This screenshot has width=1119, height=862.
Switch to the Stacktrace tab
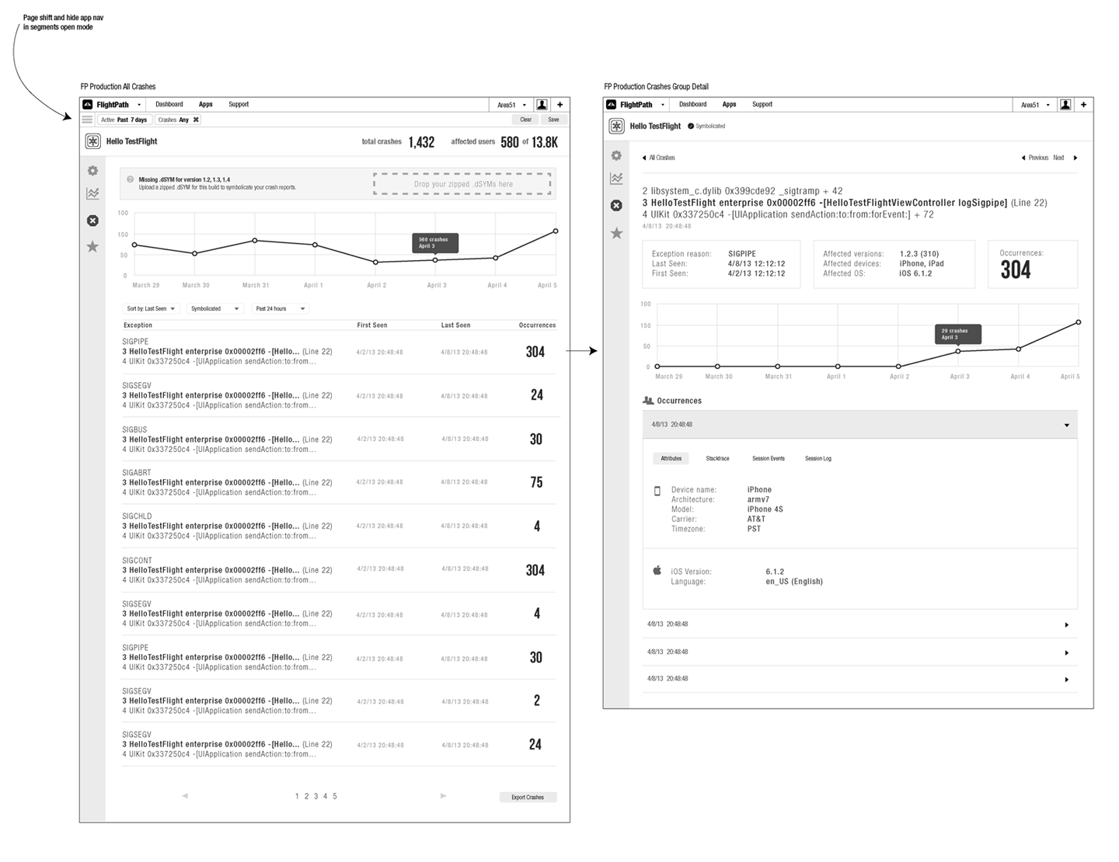pyautogui.click(x=717, y=459)
